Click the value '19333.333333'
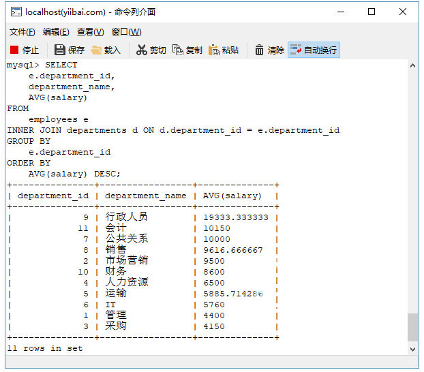The width and height of the screenshot is (424, 372). [236, 217]
